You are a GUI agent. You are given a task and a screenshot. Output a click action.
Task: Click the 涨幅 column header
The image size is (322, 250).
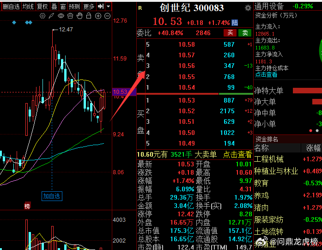pos(313,148)
